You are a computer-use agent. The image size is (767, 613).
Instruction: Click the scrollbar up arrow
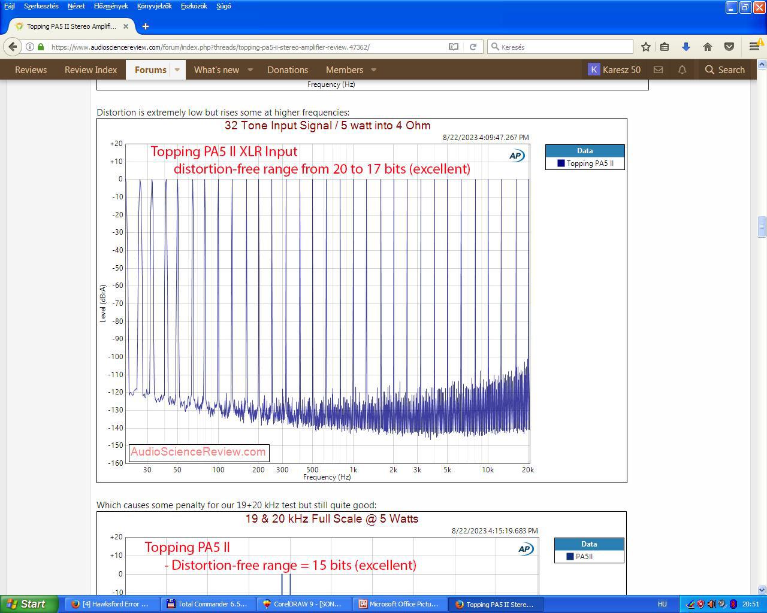pyautogui.click(x=762, y=64)
